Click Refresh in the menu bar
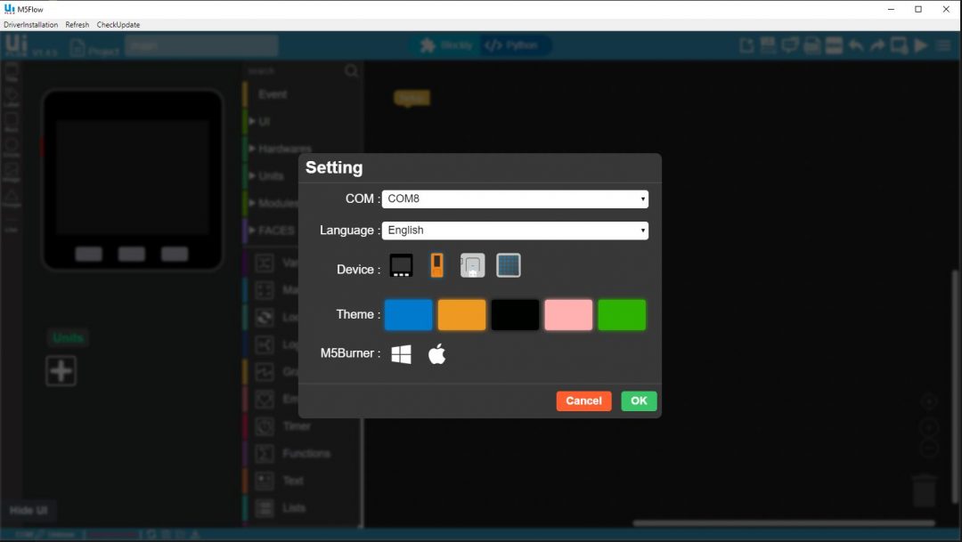The image size is (962, 542). tap(77, 25)
